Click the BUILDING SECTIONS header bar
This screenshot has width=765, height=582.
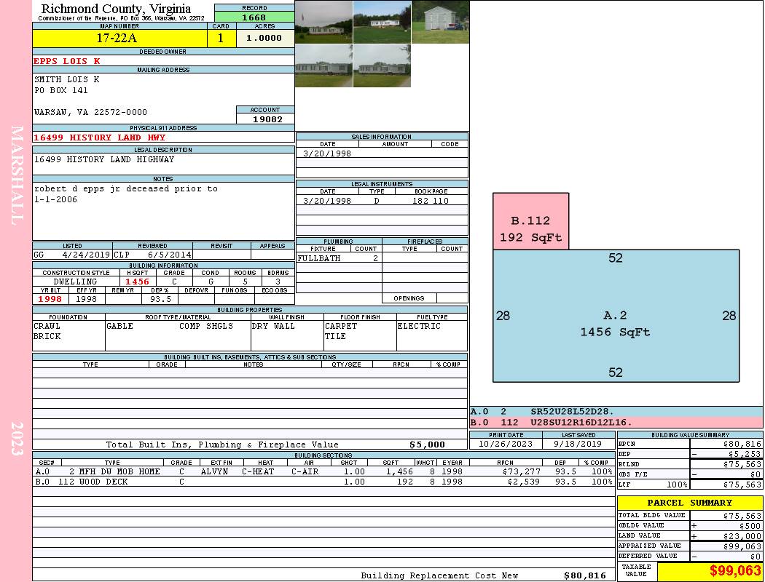[x=323, y=455]
